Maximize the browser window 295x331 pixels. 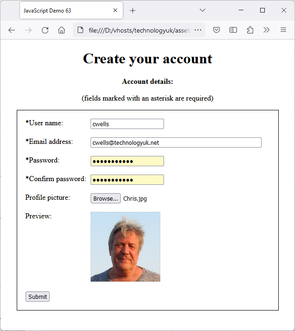[x=262, y=10]
